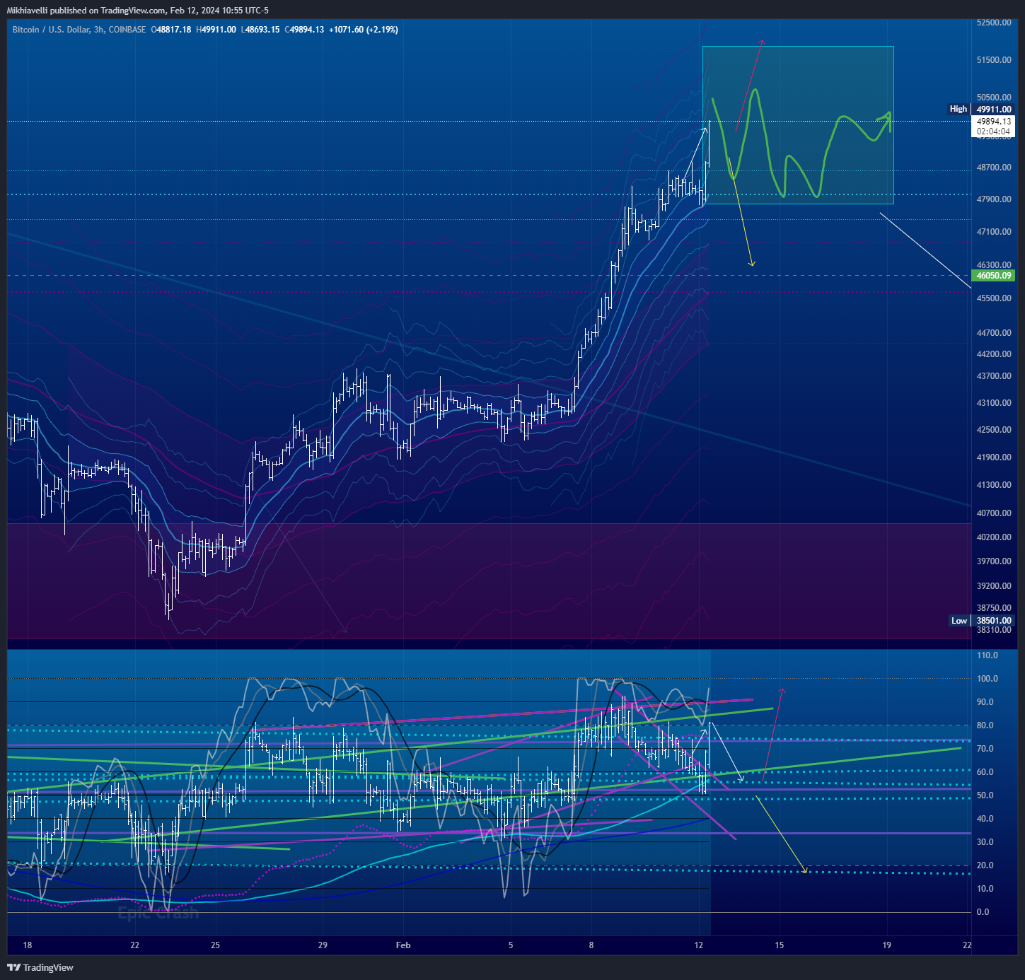Click the green 46050.09 price level label
1025x980 pixels.
pyautogui.click(x=994, y=276)
